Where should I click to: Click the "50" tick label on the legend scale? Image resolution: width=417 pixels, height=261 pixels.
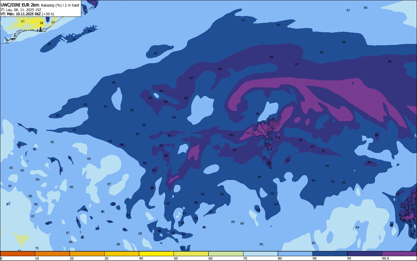176,258
